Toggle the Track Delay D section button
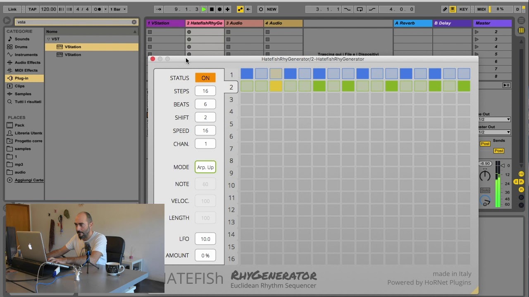The width and height of the screenshot is (529, 297). tap(521, 198)
